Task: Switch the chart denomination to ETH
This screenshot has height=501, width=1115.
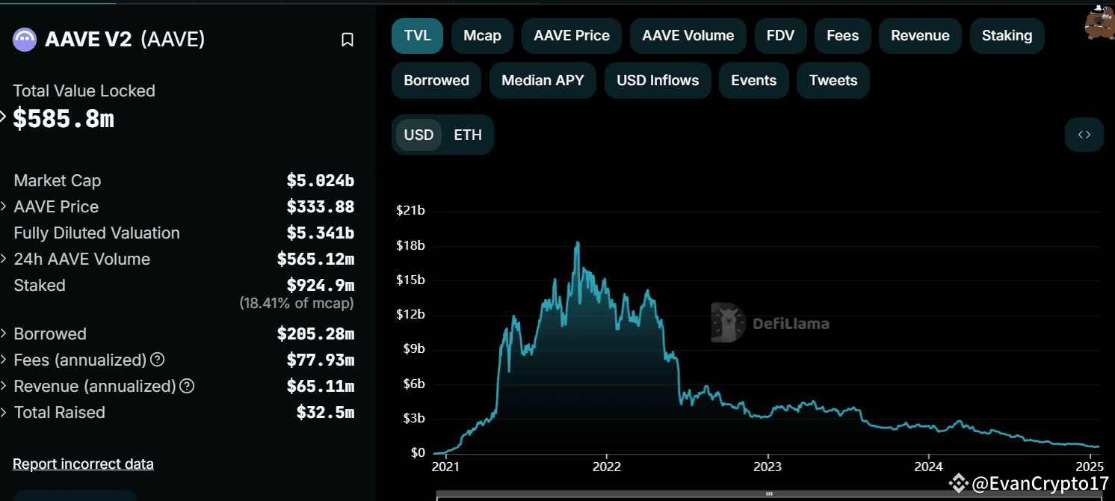Action: [x=467, y=135]
